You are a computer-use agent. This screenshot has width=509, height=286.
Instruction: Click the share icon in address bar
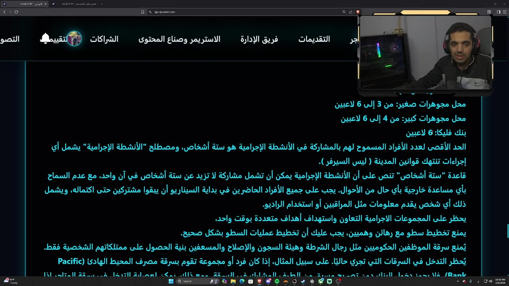pyautogui.click(x=351, y=12)
